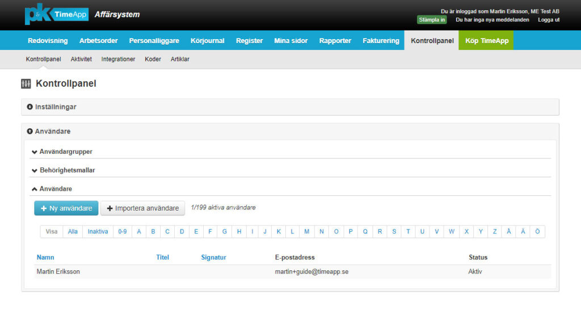This screenshot has height=310, width=581.
Task: Open the Fakturering tab
Action: click(x=381, y=40)
